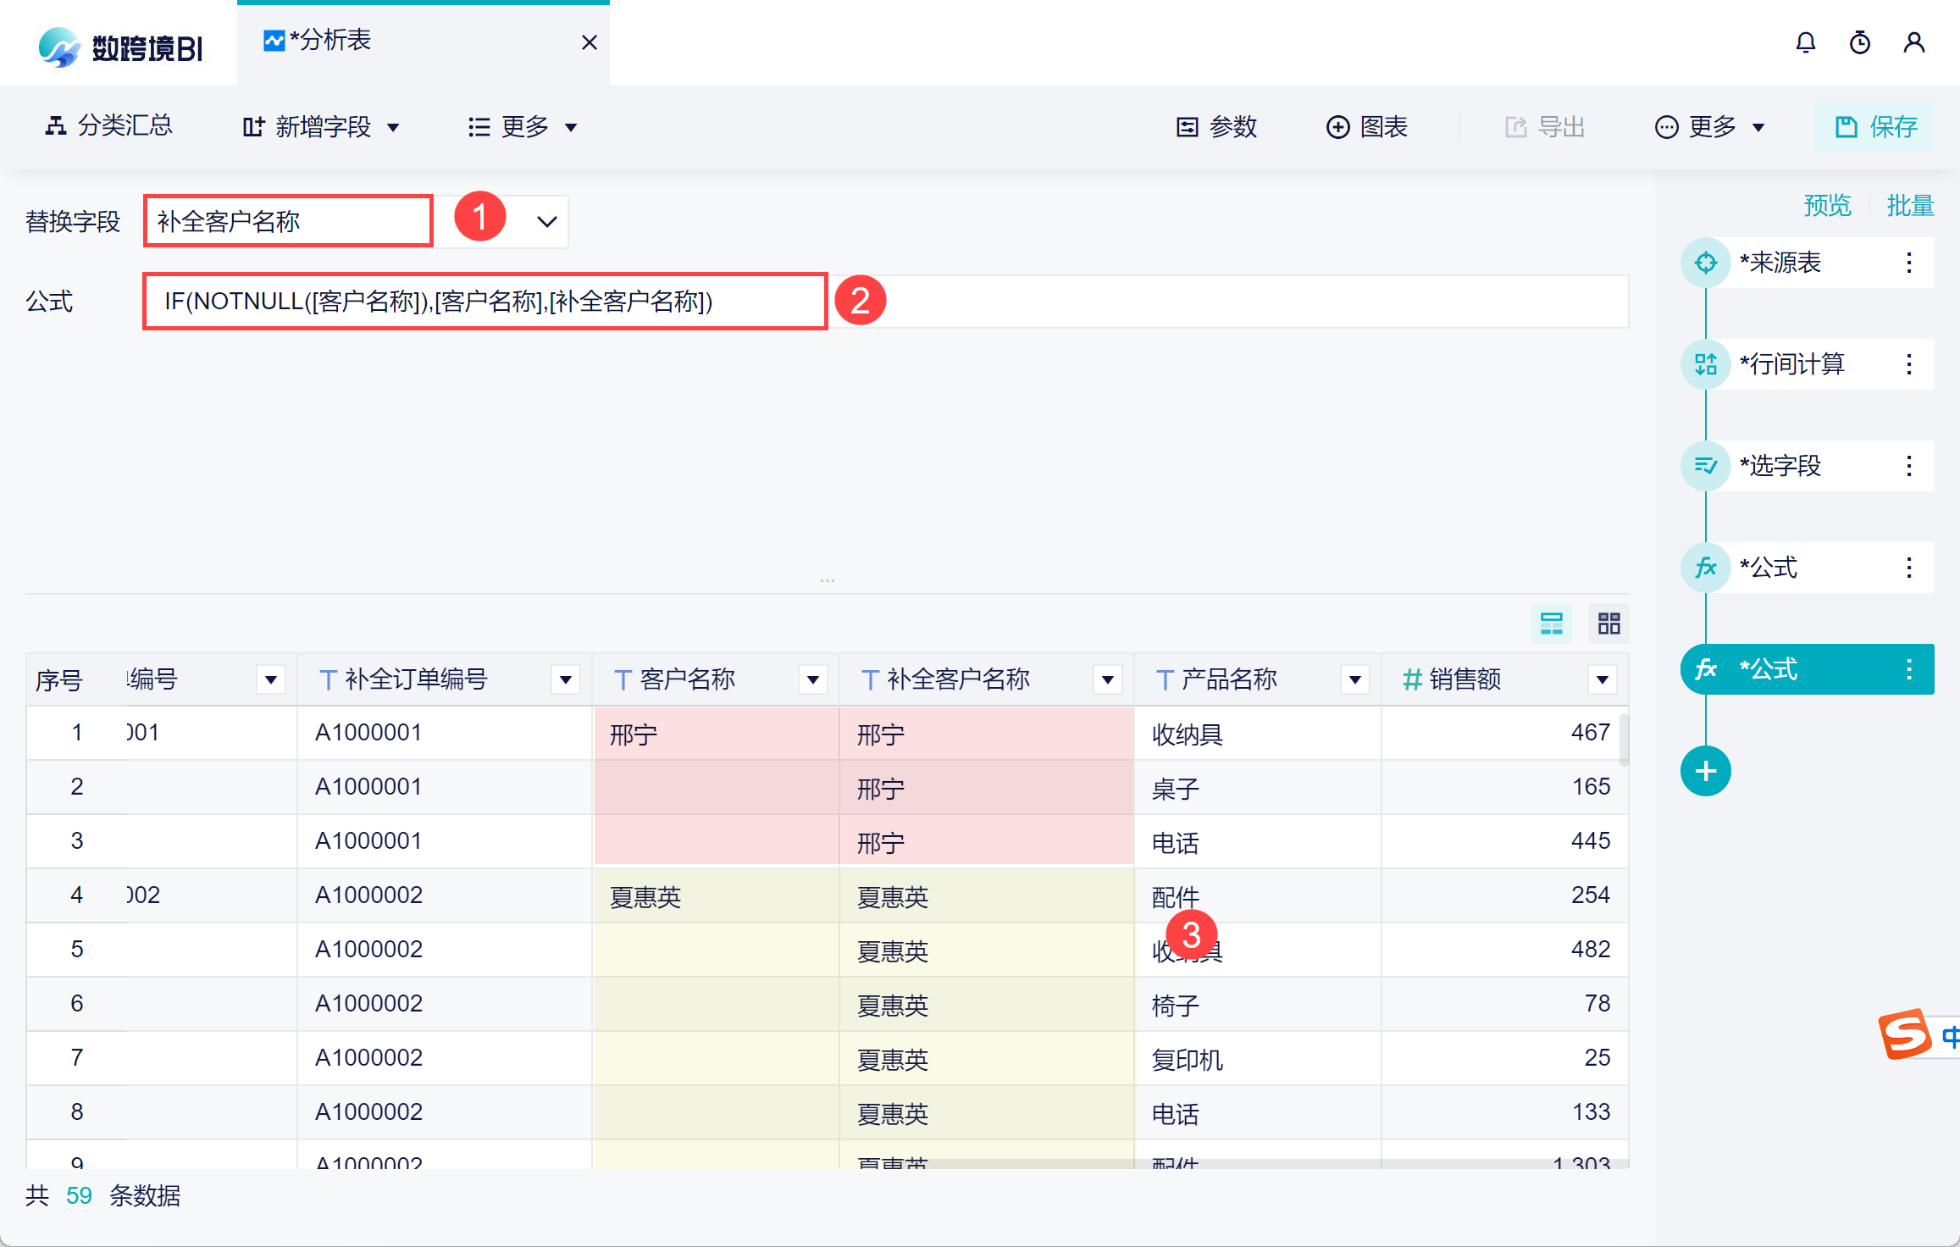The image size is (1960, 1247).
Task: Open the 新增字段 dropdown
Action: (x=321, y=127)
